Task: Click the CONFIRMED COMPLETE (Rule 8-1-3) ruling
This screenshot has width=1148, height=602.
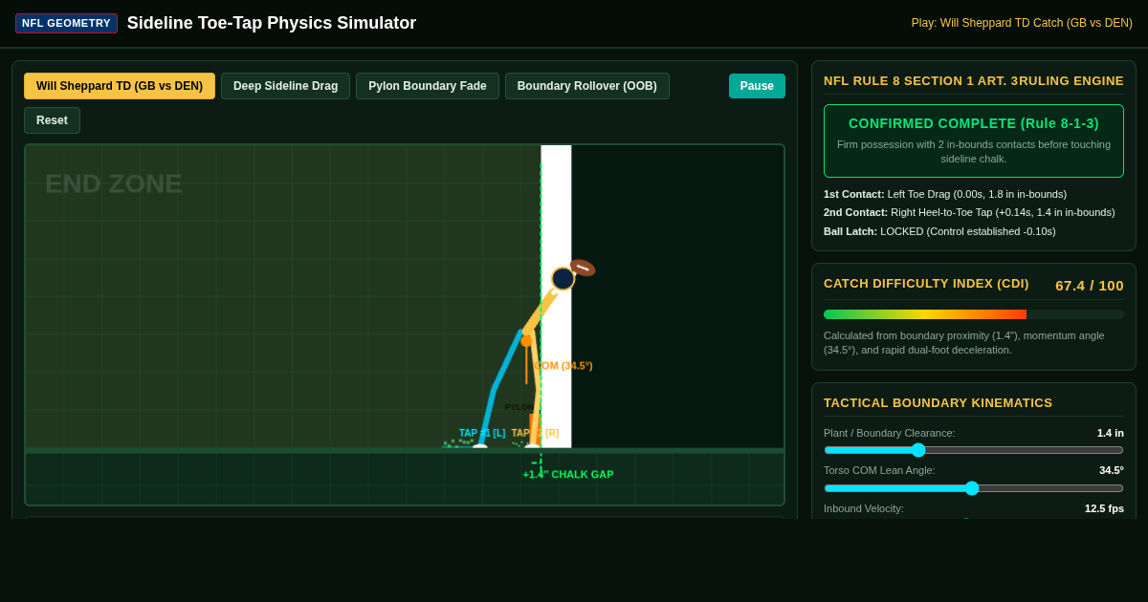Action: tap(974, 123)
